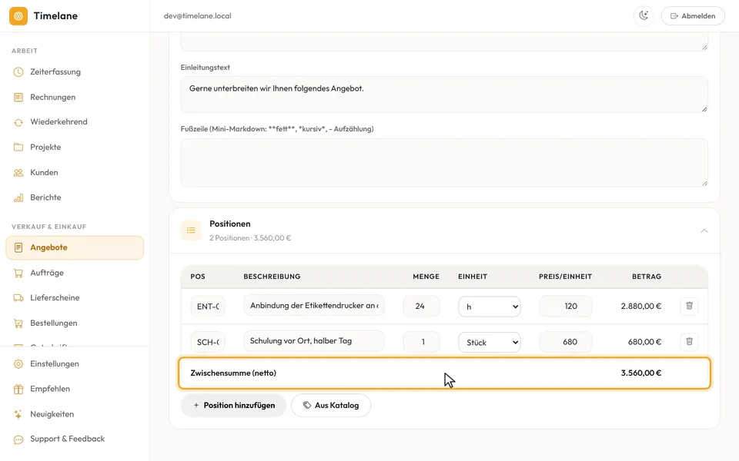This screenshot has height=461, width=739.
Task: Click quantity field containing 24
Action: (x=421, y=307)
